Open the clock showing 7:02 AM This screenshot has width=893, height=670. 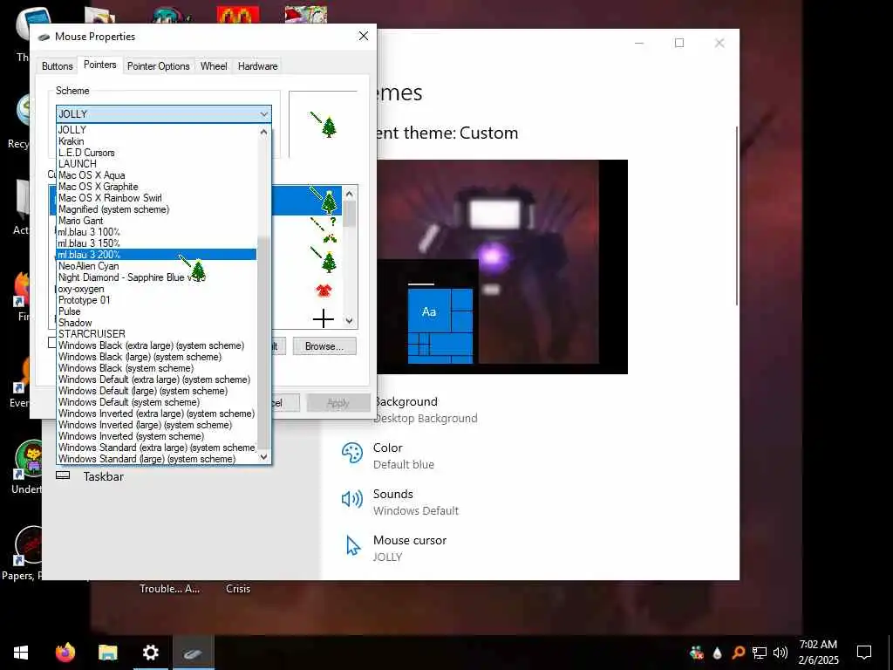pyautogui.click(x=818, y=653)
